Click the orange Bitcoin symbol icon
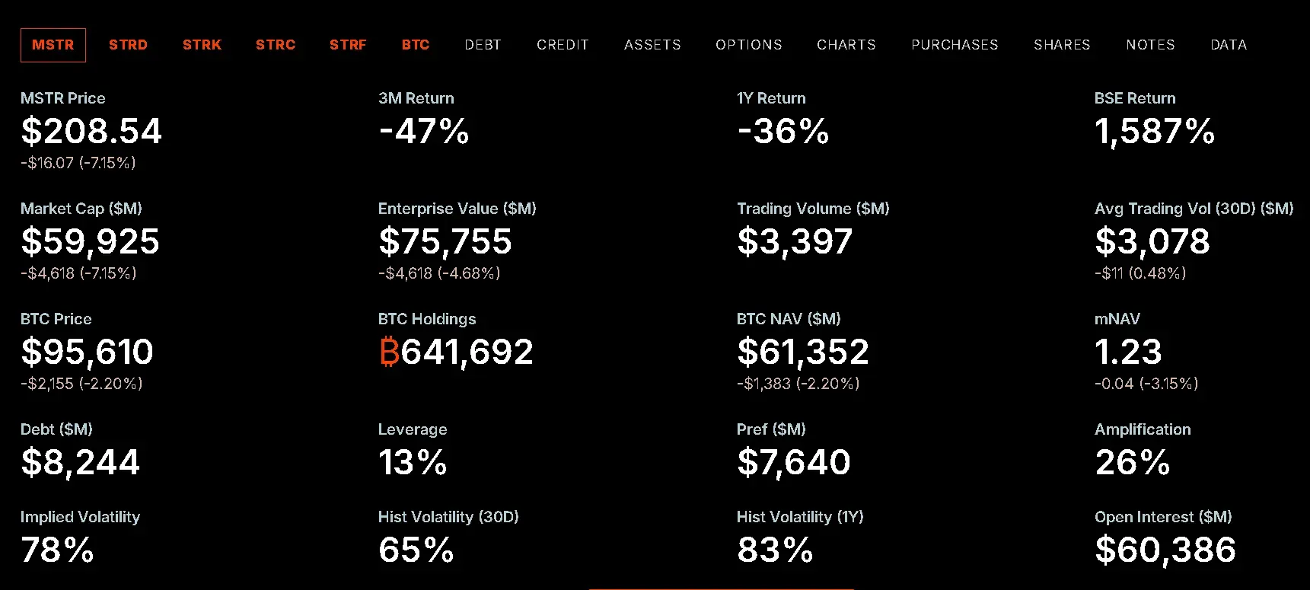This screenshot has width=1310, height=590. 389,352
